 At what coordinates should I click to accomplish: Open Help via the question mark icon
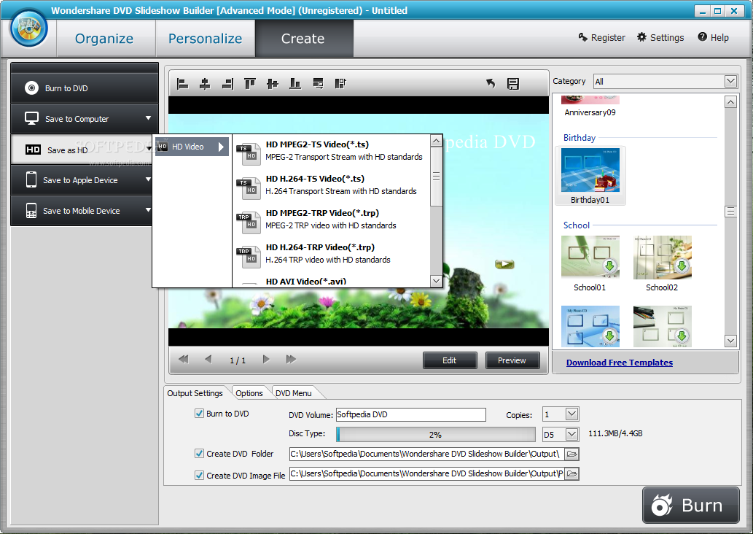click(x=702, y=37)
